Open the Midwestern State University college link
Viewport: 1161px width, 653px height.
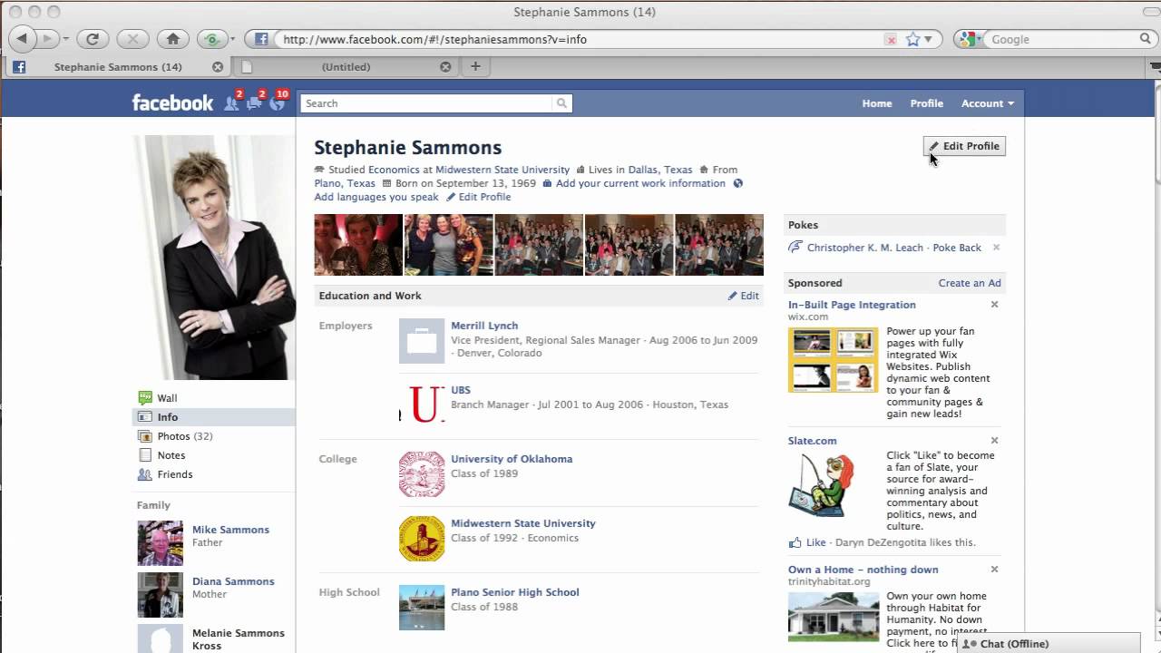coord(522,523)
